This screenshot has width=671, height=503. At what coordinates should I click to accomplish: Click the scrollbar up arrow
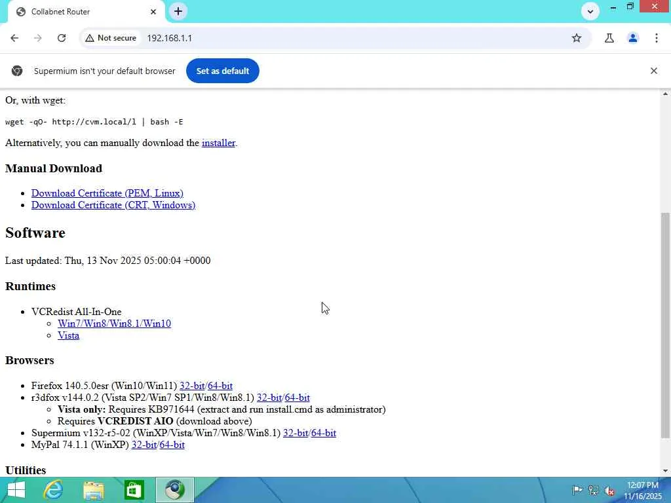pos(665,94)
